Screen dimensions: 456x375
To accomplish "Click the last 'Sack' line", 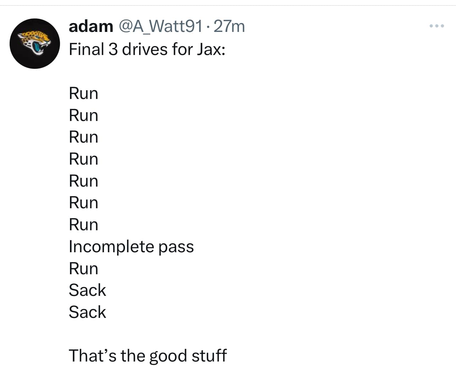I will pos(87,313).
